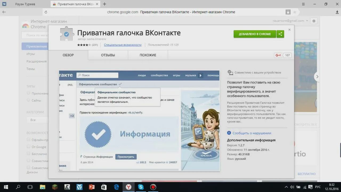Switch to the ПОХОЖИЕ tab
This screenshot has width=341, height=192.
(x=148, y=55)
